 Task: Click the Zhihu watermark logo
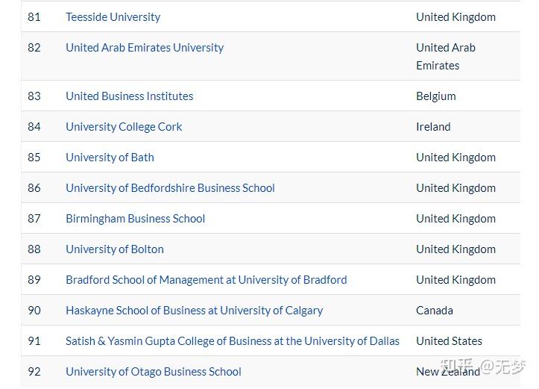(482, 367)
